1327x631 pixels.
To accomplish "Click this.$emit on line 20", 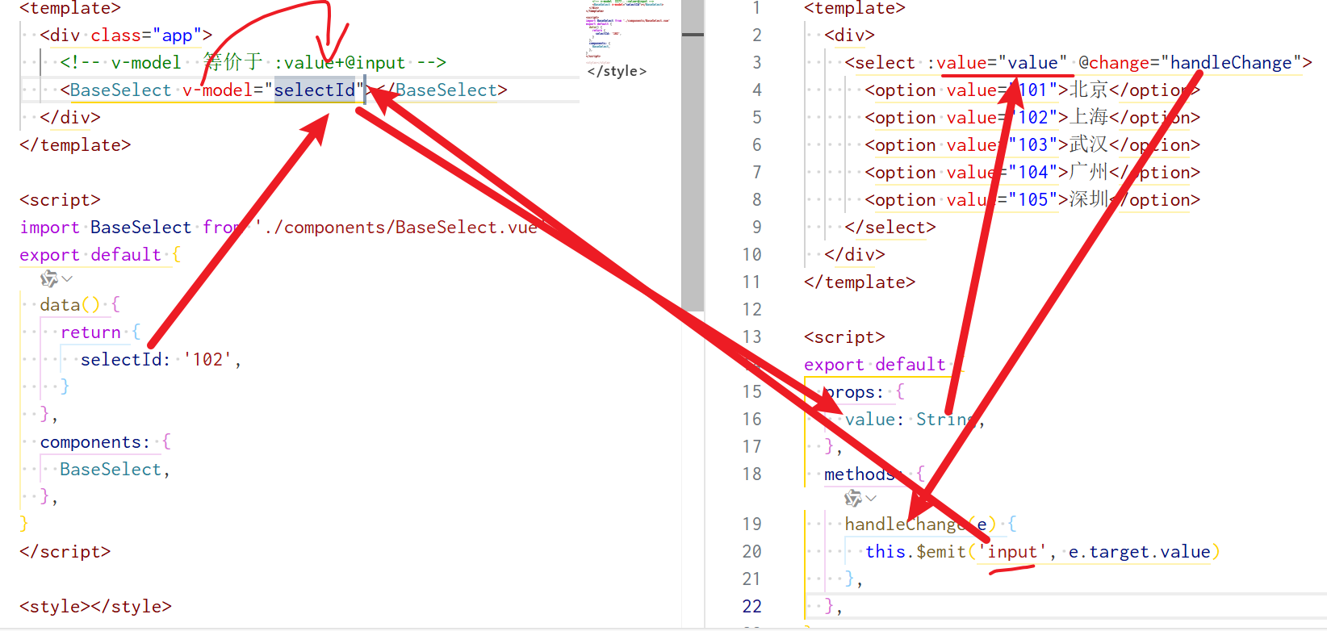I will point(915,551).
